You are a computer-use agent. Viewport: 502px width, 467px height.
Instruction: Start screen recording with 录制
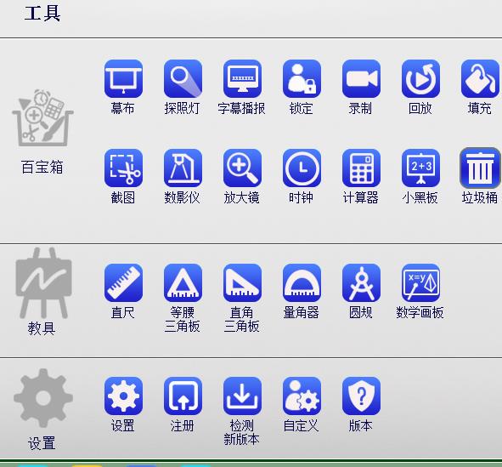coord(362,78)
